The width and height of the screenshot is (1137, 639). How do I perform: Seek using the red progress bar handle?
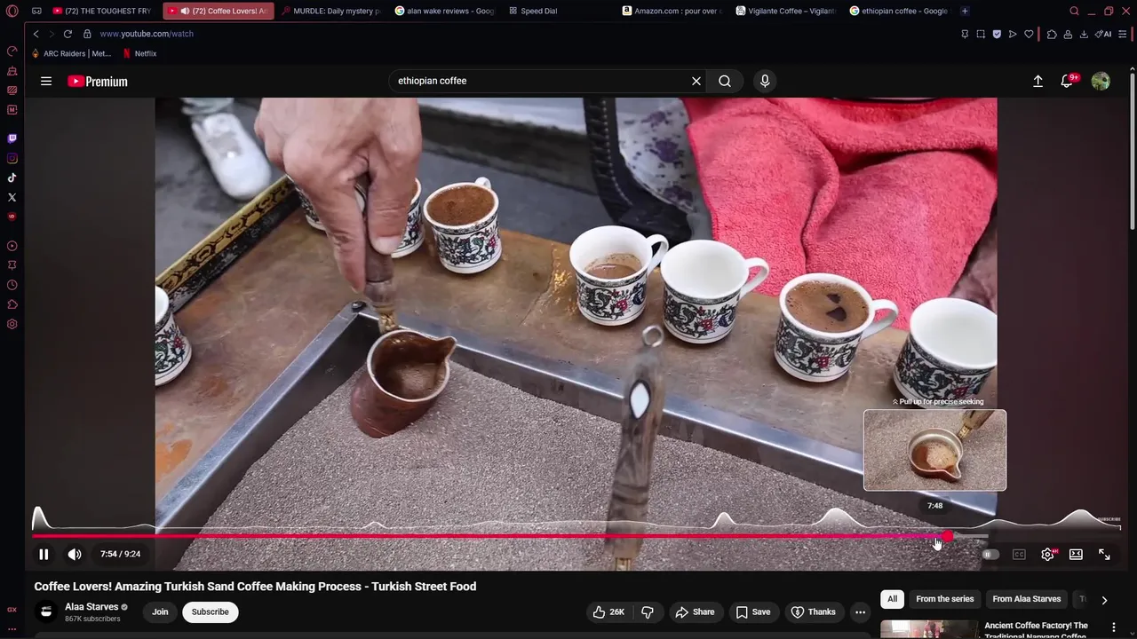[x=948, y=536]
